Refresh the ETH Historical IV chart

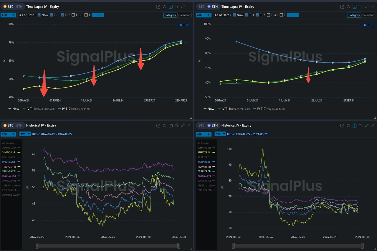coord(348,125)
